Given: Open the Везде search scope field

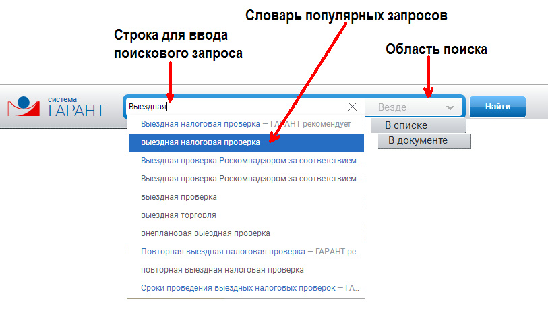Looking at the screenshot, I should pyautogui.click(x=404, y=107).
